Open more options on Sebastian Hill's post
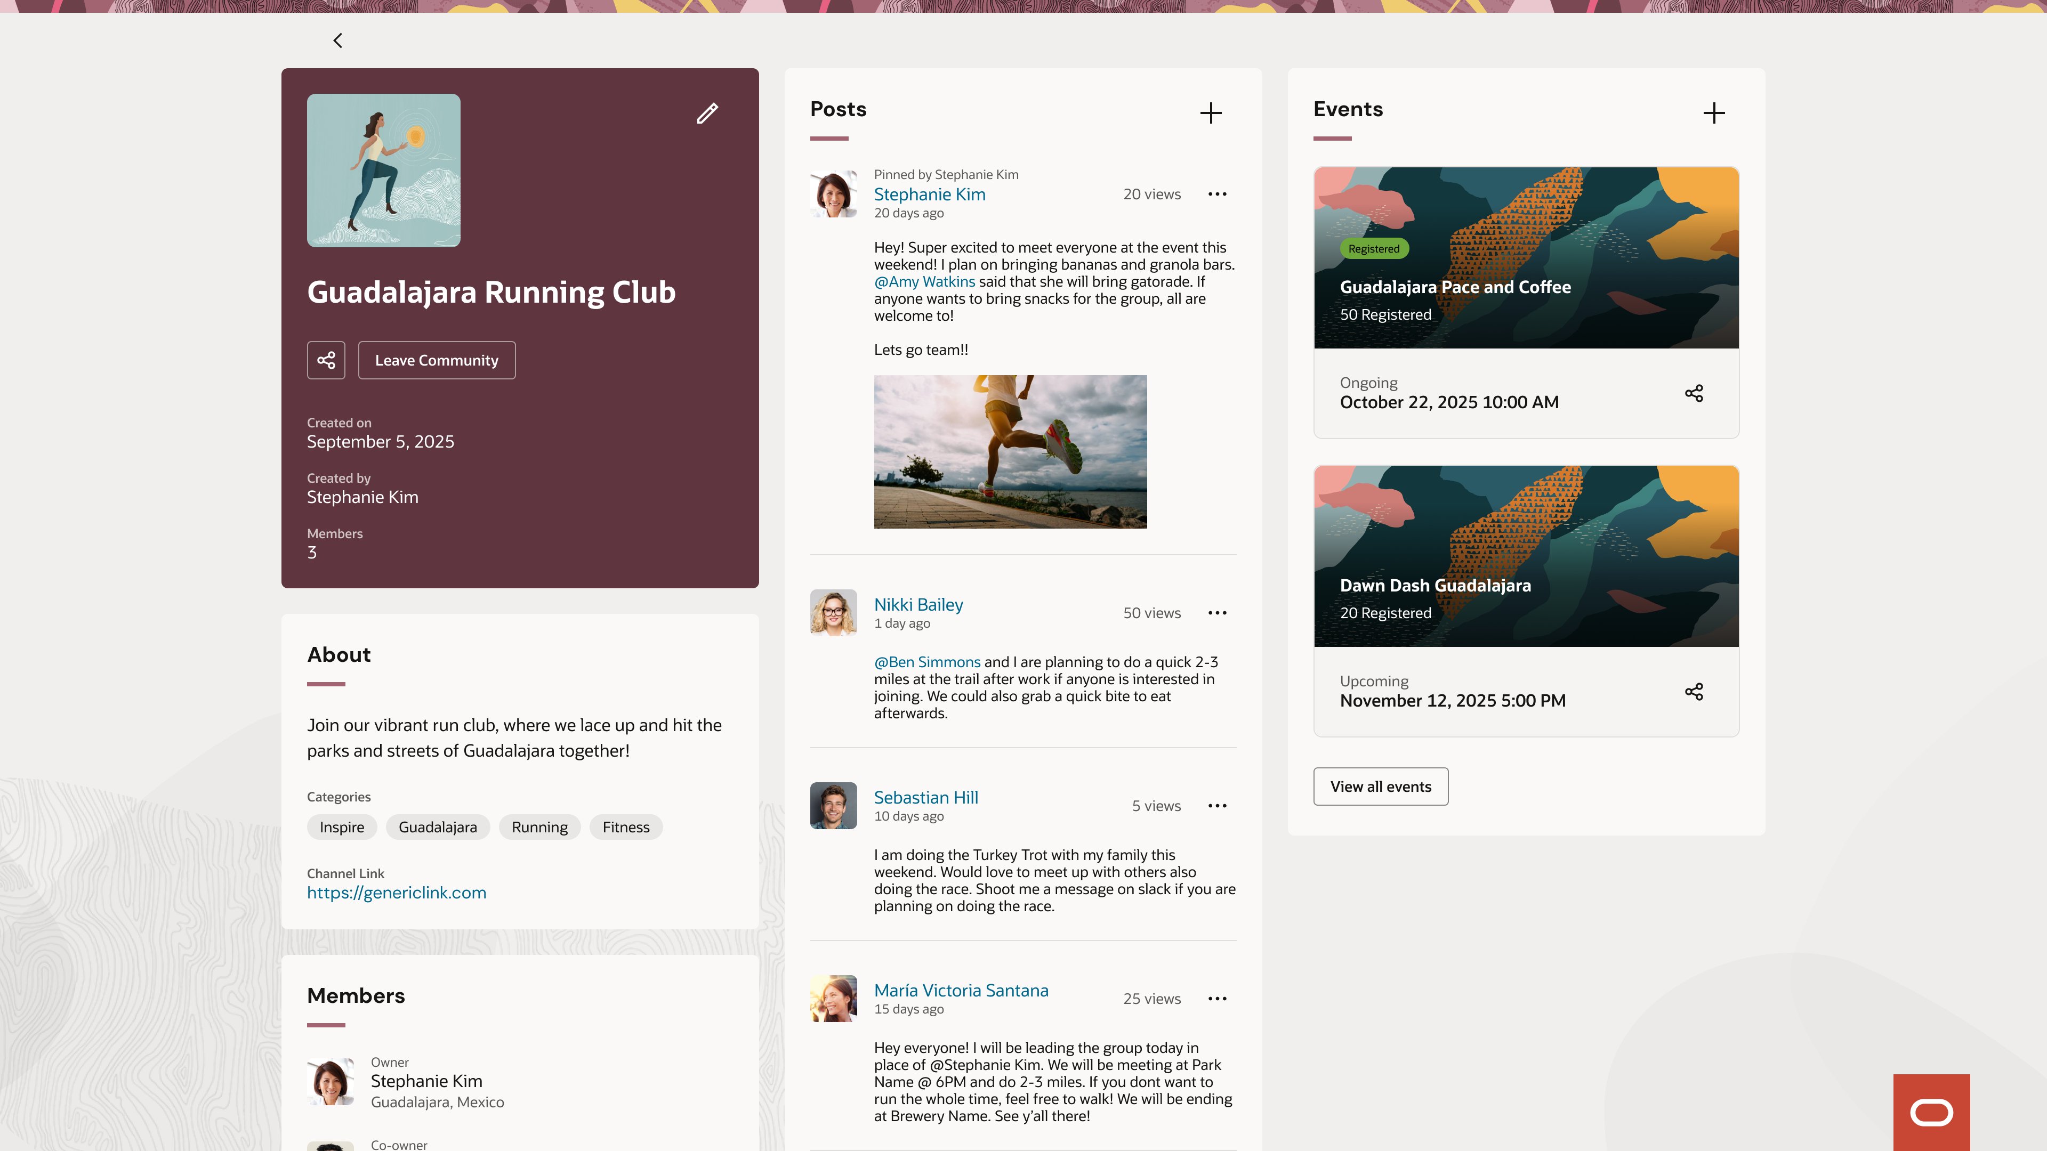2047x1151 pixels. coord(1218,806)
